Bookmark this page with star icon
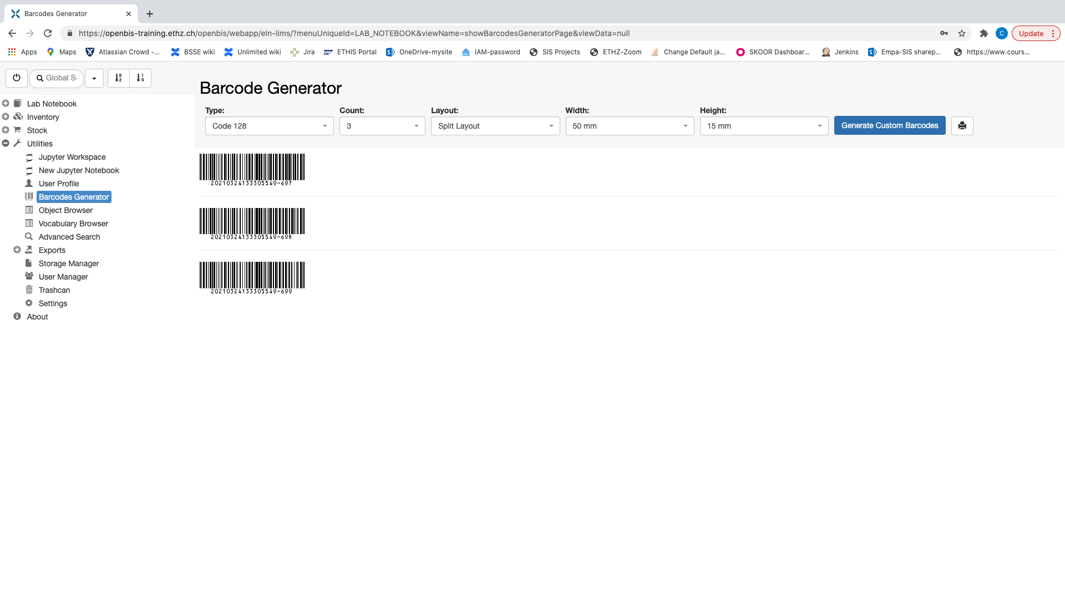Screen dimensions: 1065x599 [962, 33]
